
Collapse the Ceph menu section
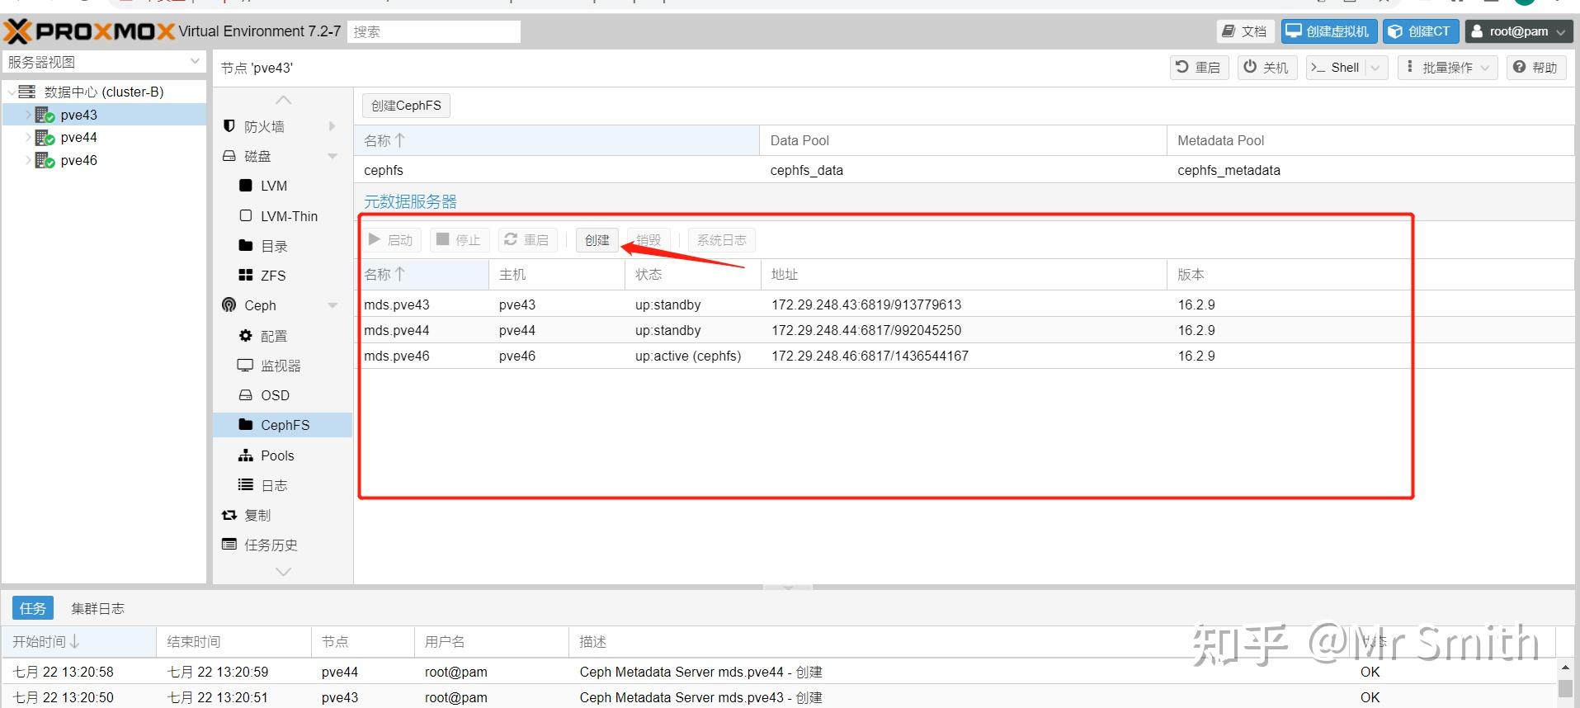tap(332, 305)
